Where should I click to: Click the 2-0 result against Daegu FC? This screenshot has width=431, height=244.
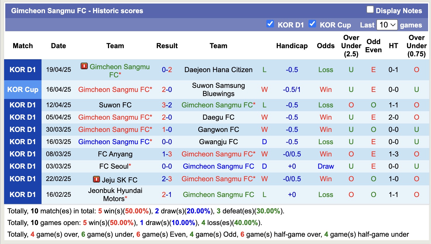pyautogui.click(x=167, y=117)
